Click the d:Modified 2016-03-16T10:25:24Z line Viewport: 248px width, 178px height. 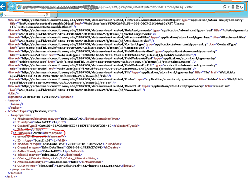(67, 144)
